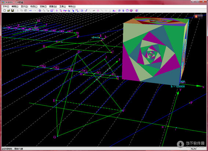This screenshot has height=151, width=208.
Task: Open the 显示(D) menu
Action: 25,6
